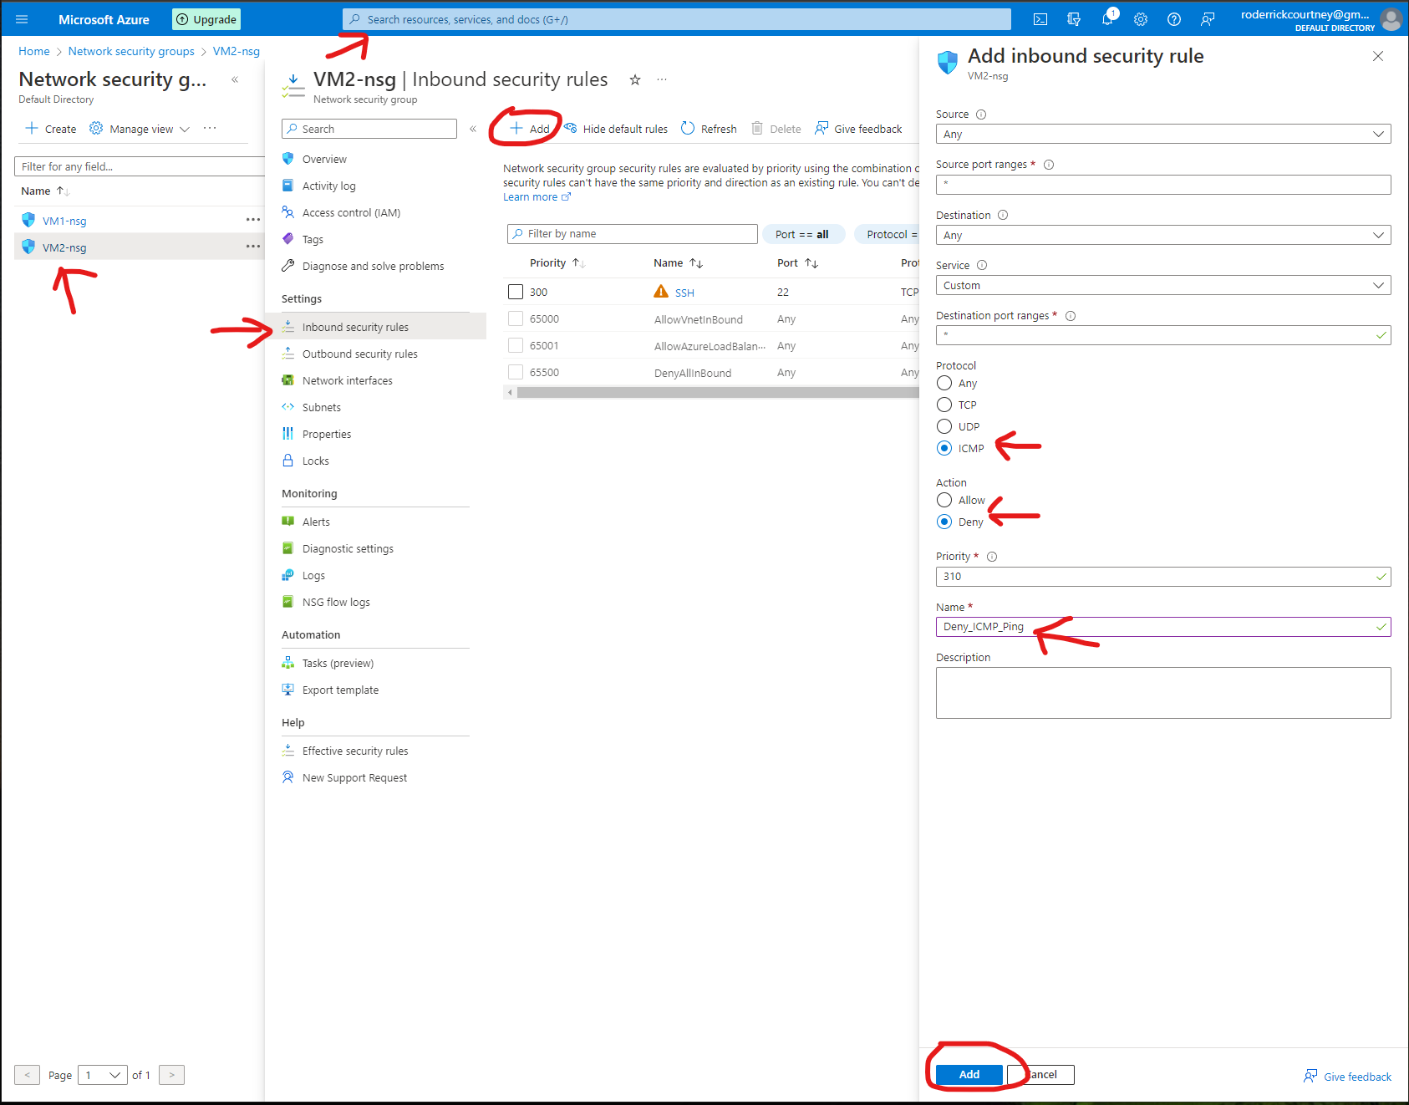Focus the Filter by name field
This screenshot has width=1409, height=1105.
[633, 234]
